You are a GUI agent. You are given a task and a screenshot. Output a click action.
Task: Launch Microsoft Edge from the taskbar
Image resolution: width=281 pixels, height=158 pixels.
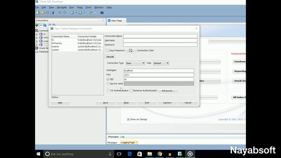pos(130,154)
